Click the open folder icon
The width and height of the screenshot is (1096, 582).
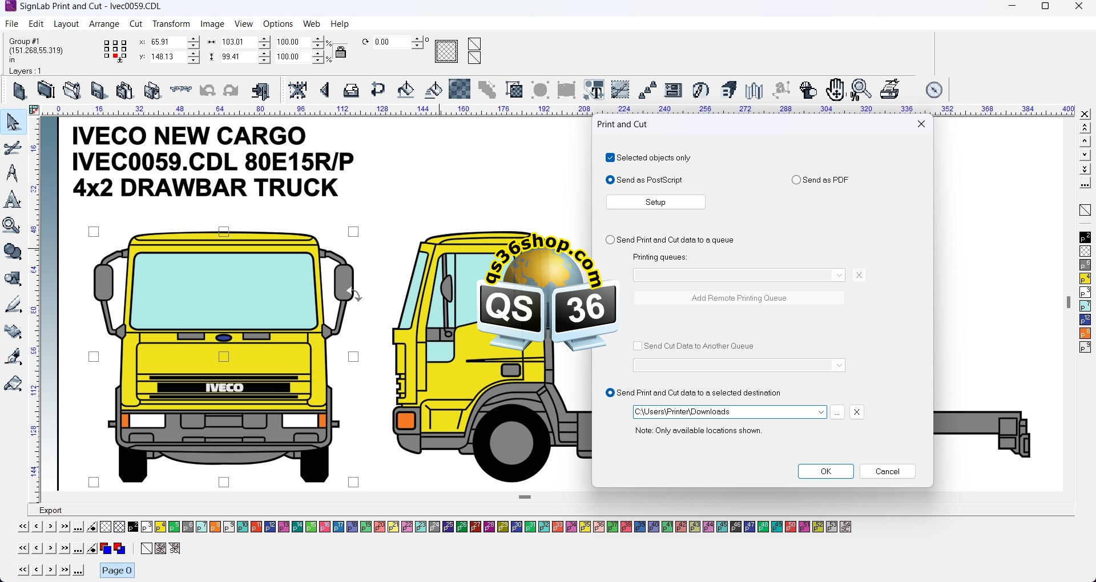coord(72,91)
